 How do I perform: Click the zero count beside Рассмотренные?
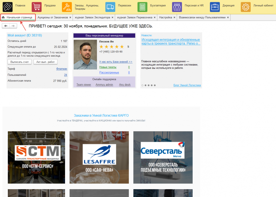(x=129, y=72)
